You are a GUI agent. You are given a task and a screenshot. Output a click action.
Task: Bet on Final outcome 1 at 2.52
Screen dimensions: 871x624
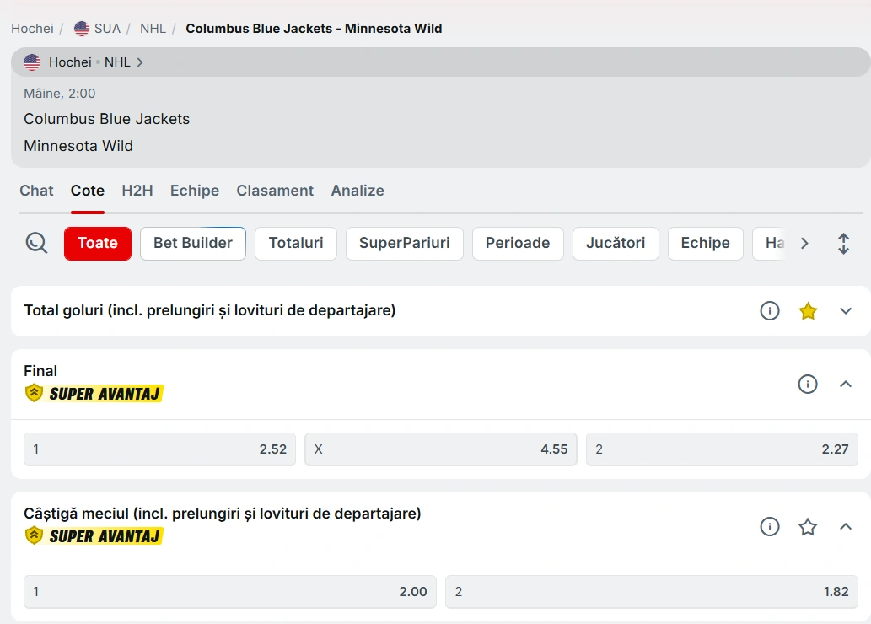(159, 449)
